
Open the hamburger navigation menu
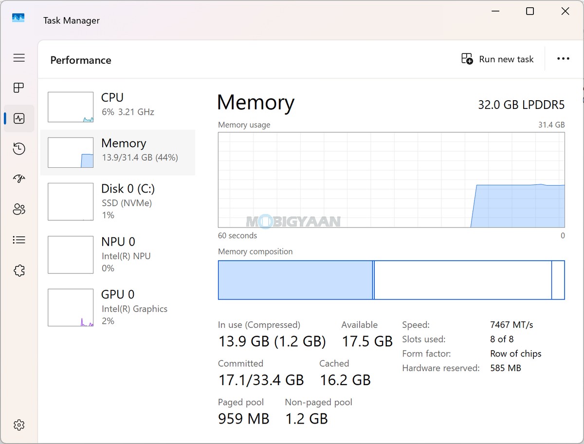coord(19,58)
